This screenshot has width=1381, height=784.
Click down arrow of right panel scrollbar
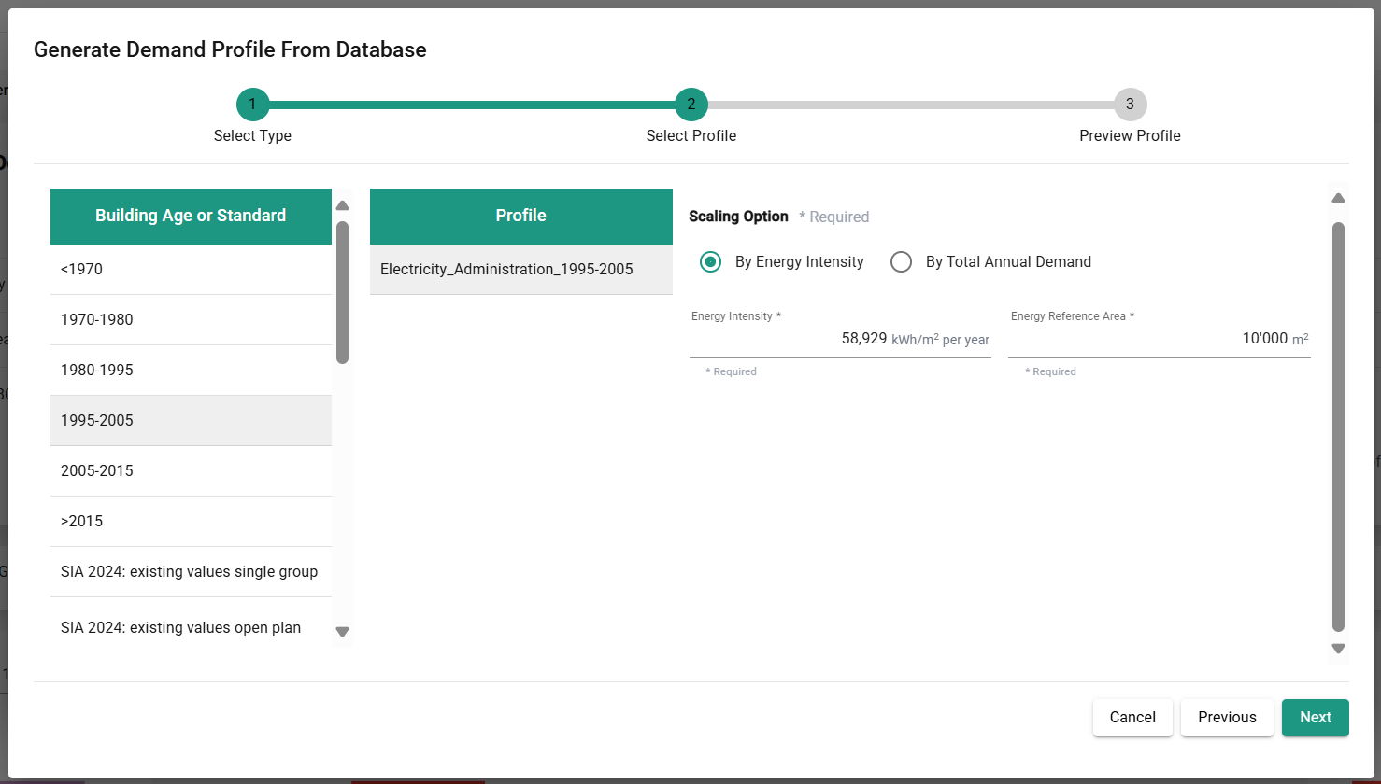(1338, 649)
